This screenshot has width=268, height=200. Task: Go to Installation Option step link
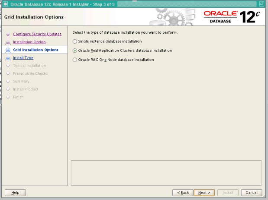point(29,42)
